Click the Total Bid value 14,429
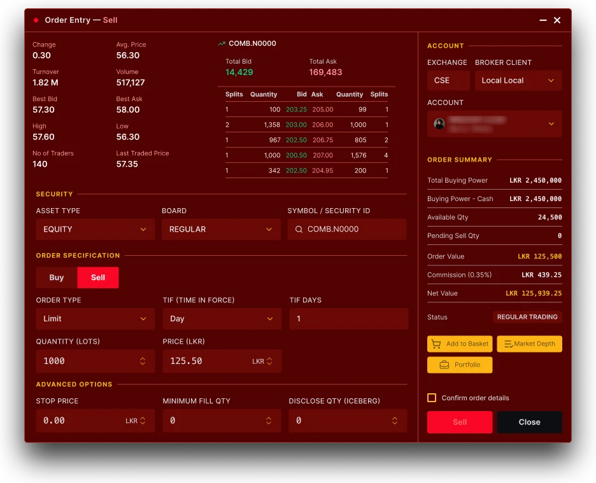Viewport: 596px width, 483px height. coord(239,72)
